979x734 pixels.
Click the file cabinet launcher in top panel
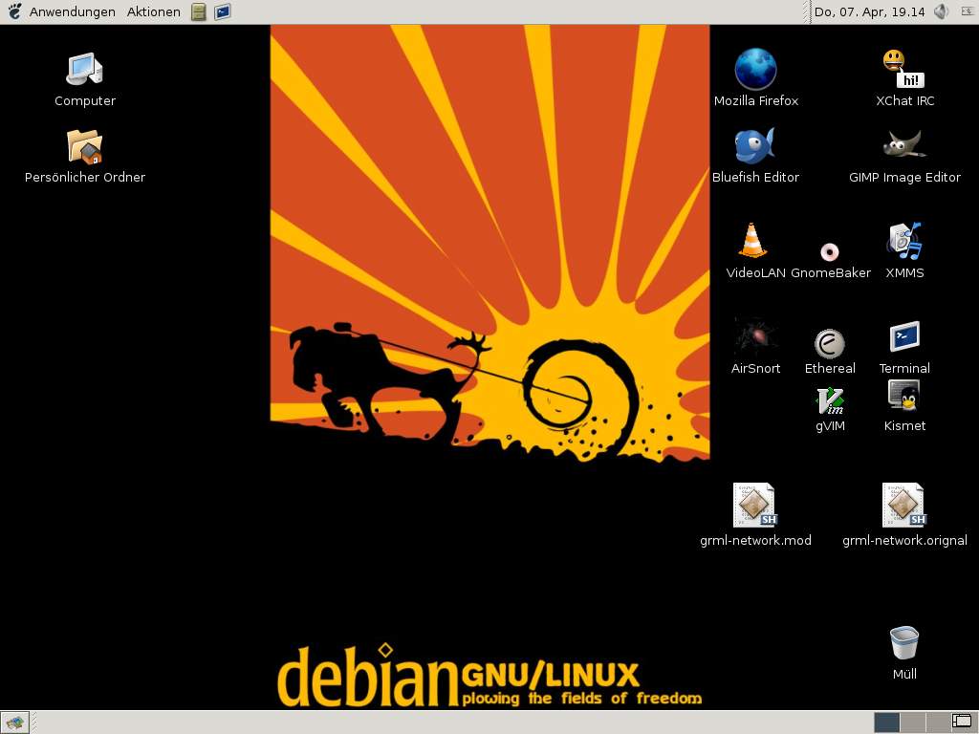coord(199,11)
